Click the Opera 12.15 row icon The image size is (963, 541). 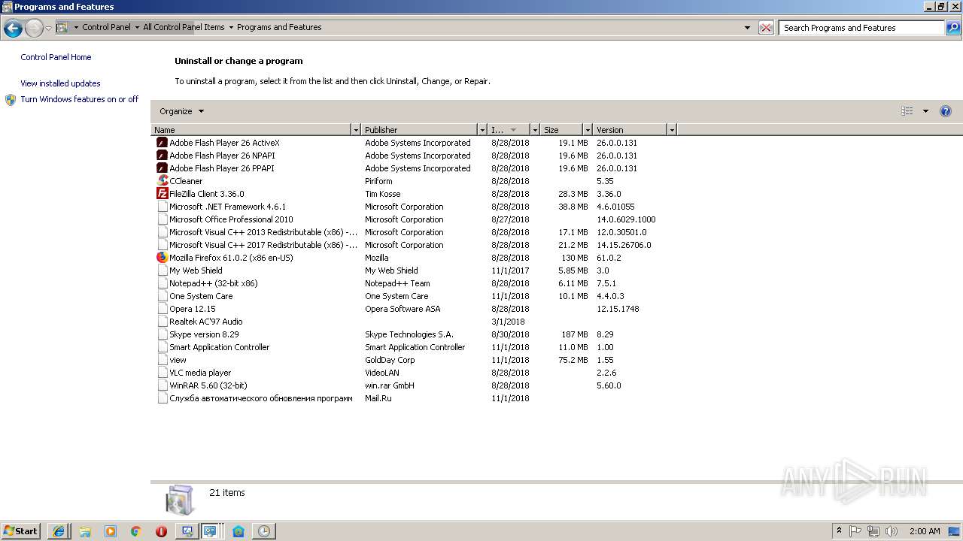[162, 309]
